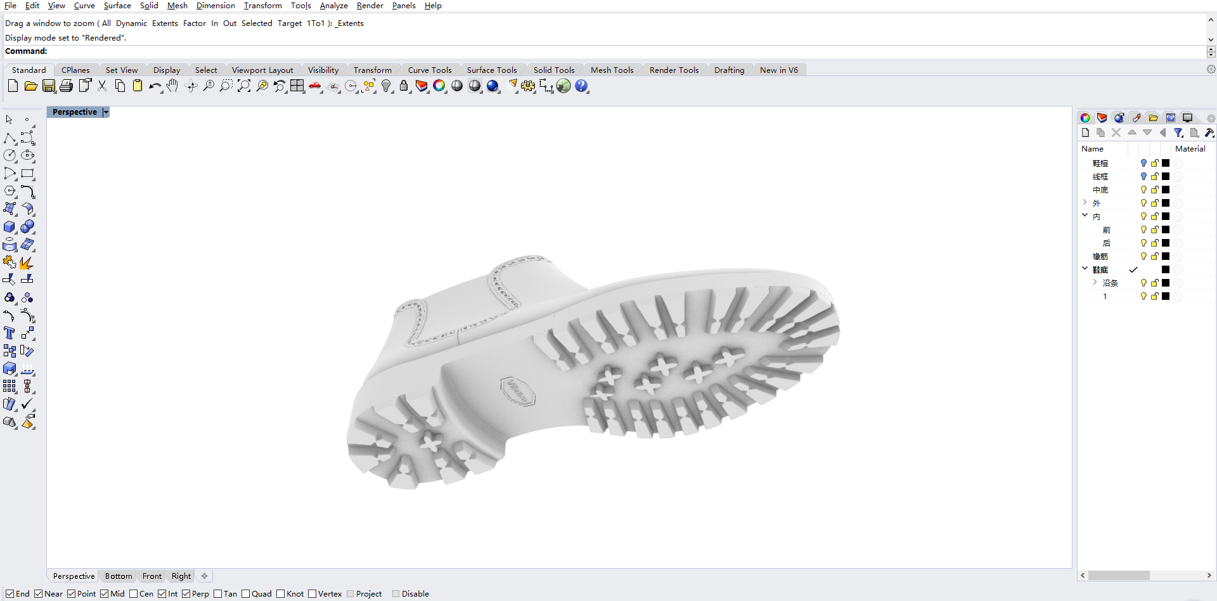Image resolution: width=1217 pixels, height=601 pixels.
Task: Toggle the Quad osnap checkbox
Action: pos(246,594)
